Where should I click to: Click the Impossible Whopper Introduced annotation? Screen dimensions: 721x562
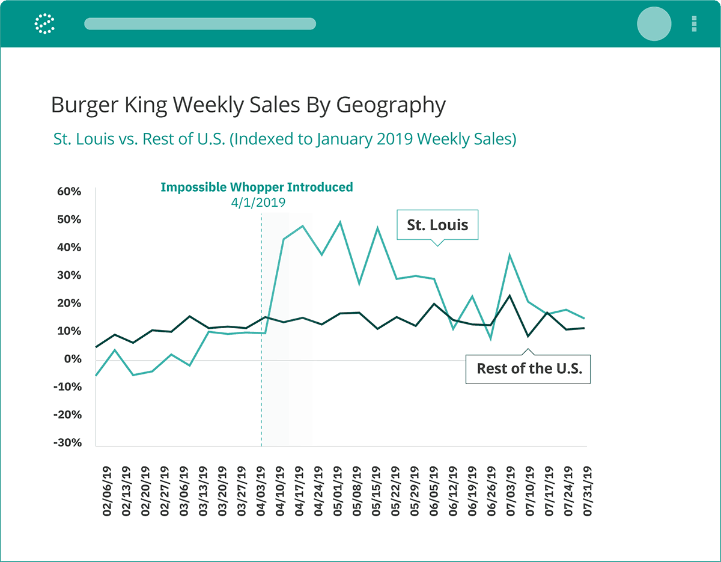coord(257,187)
